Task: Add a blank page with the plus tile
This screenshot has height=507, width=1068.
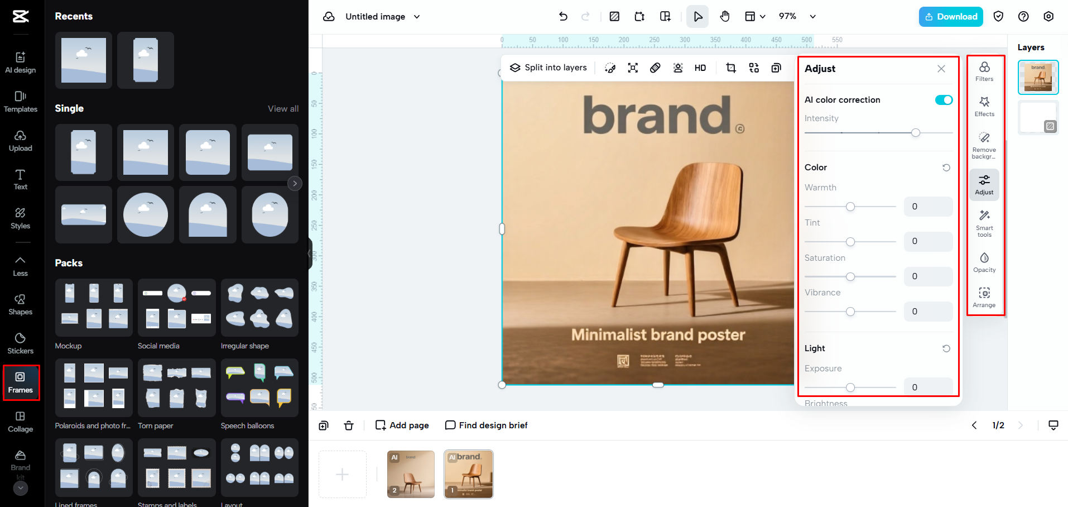Action: [343, 474]
